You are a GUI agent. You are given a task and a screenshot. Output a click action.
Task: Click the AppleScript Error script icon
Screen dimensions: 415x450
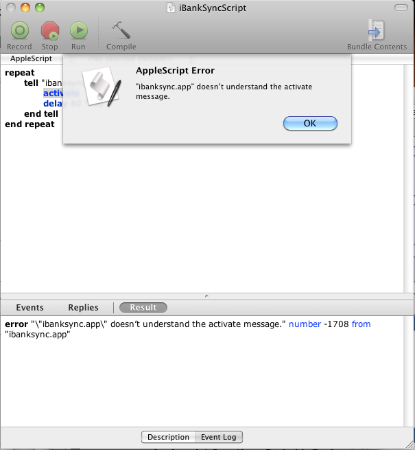(x=102, y=87)
